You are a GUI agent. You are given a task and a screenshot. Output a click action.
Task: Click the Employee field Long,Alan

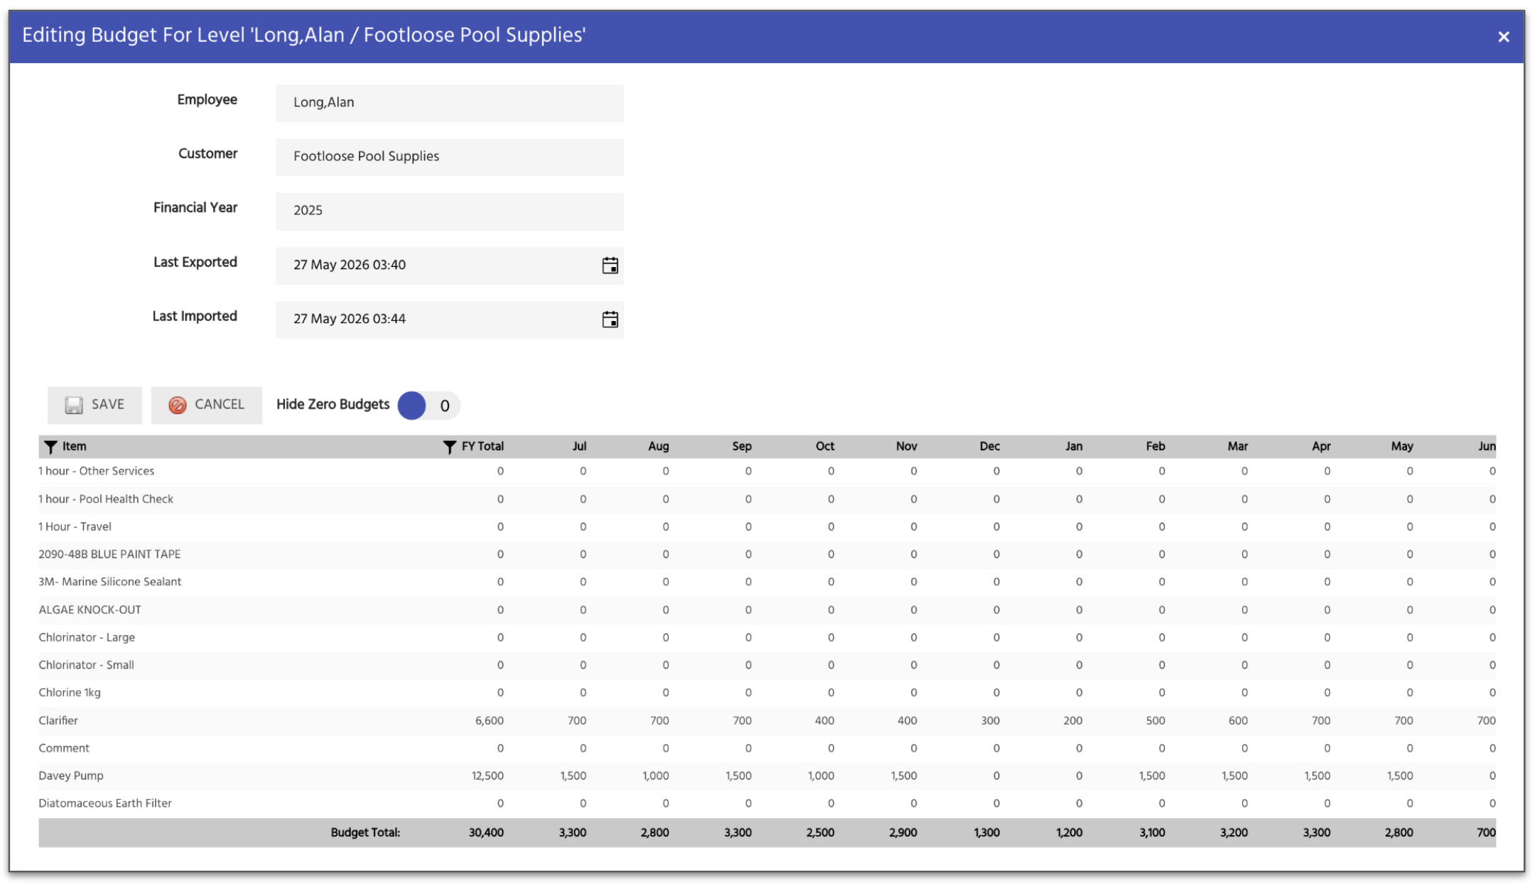click(450, 103)
